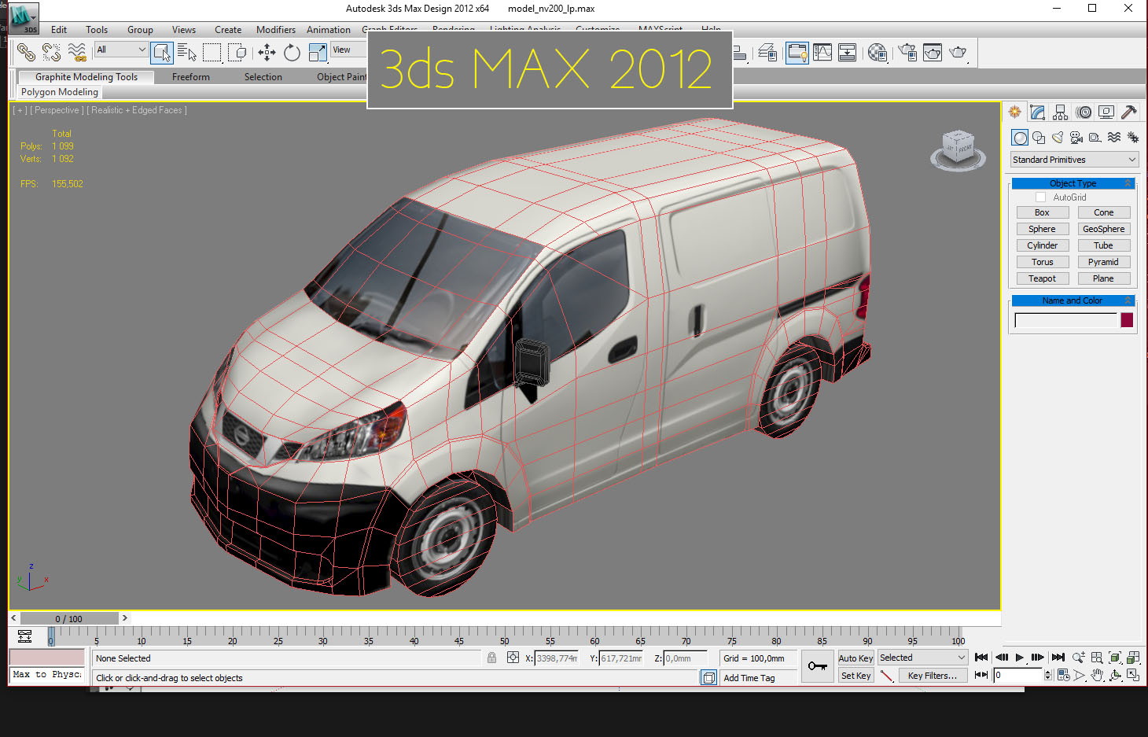Open the Material Editor checkered-sphere icon
Viewport: 1148px width, 737px height.
pos(878,53)
